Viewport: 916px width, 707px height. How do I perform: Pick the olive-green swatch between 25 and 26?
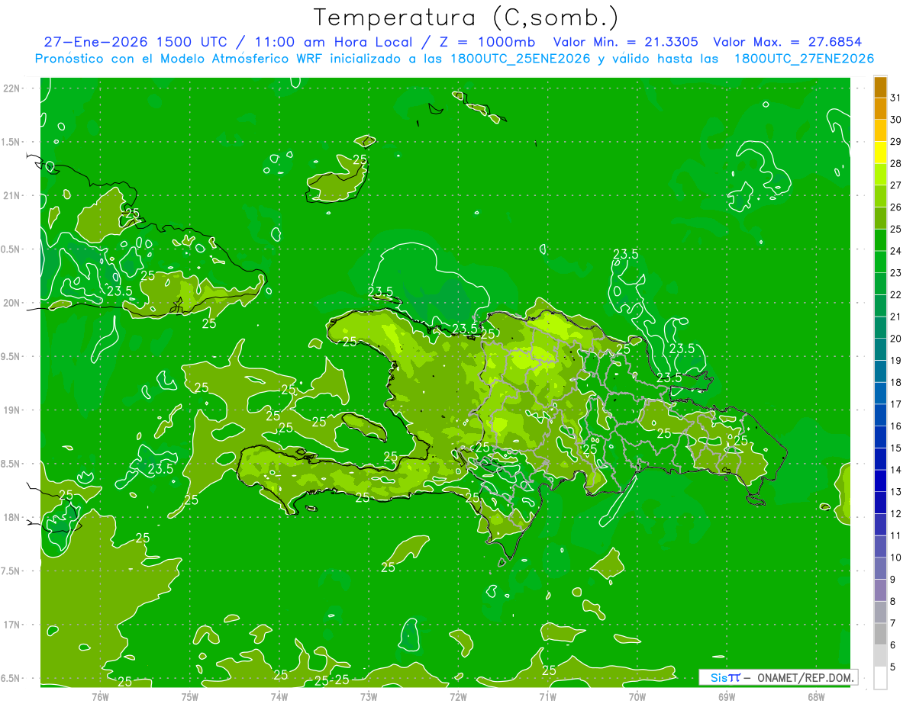pos(880,218)
